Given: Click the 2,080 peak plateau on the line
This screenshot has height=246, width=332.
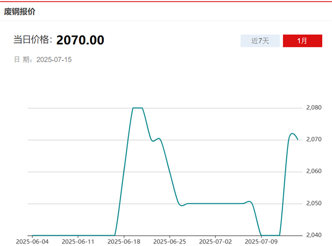Looking at the screenshot, I should 138,108.
